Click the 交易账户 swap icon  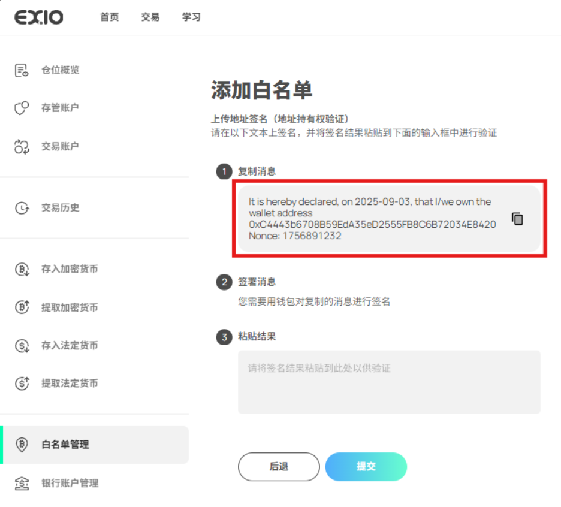[22, 146]
